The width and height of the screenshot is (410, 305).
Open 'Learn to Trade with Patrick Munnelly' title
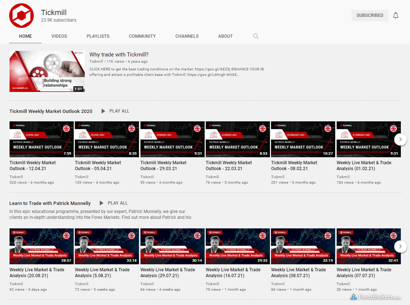pyautogui.click(x=50, y=203)
